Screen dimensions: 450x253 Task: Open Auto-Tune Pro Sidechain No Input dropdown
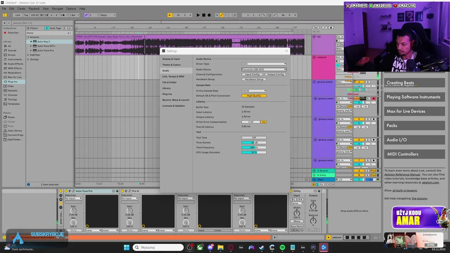tap(73, 199)
